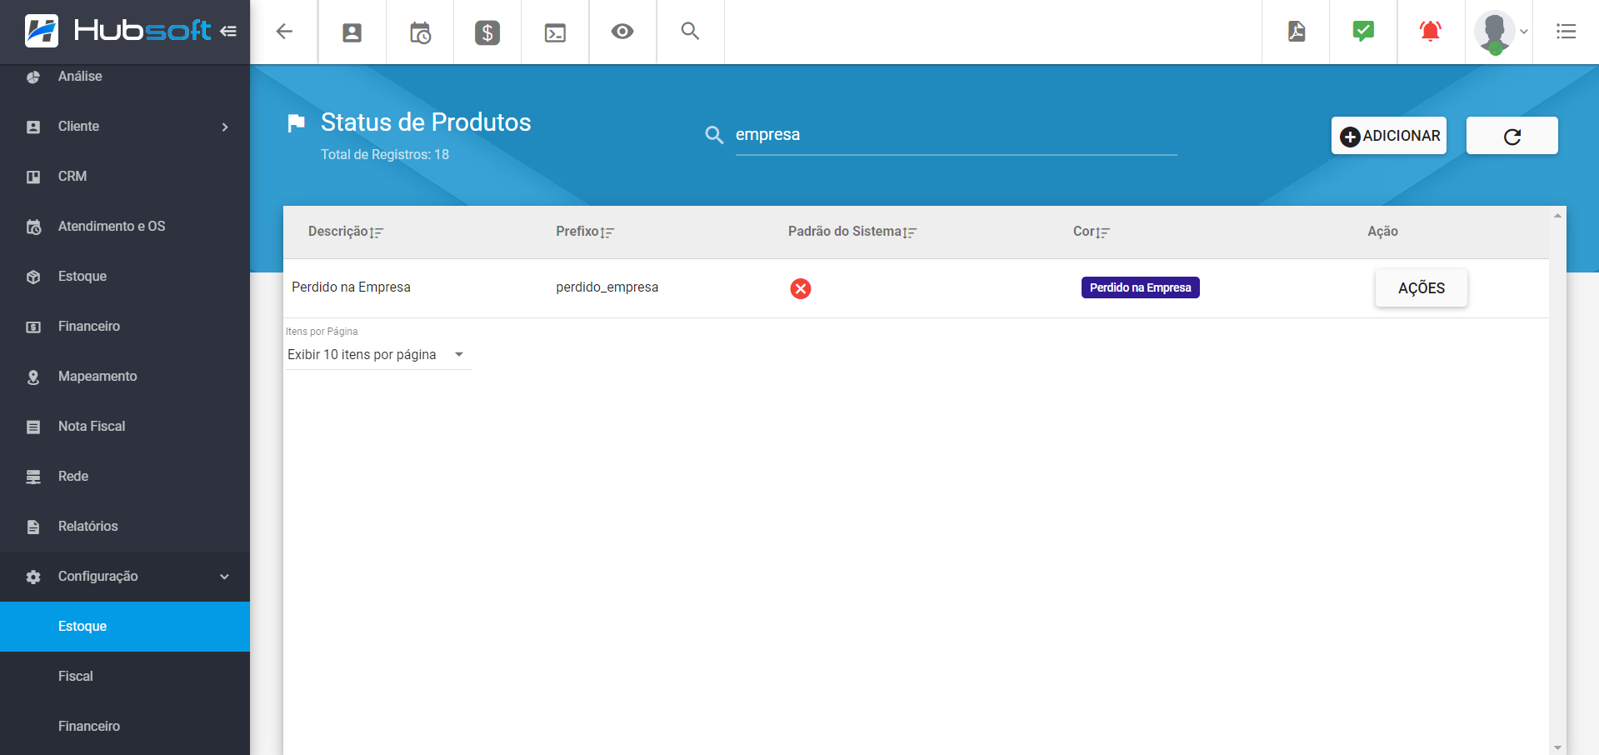Click the Hubsoft logo

[x=117, y=31]
